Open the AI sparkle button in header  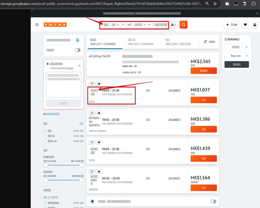coord(231,25)
